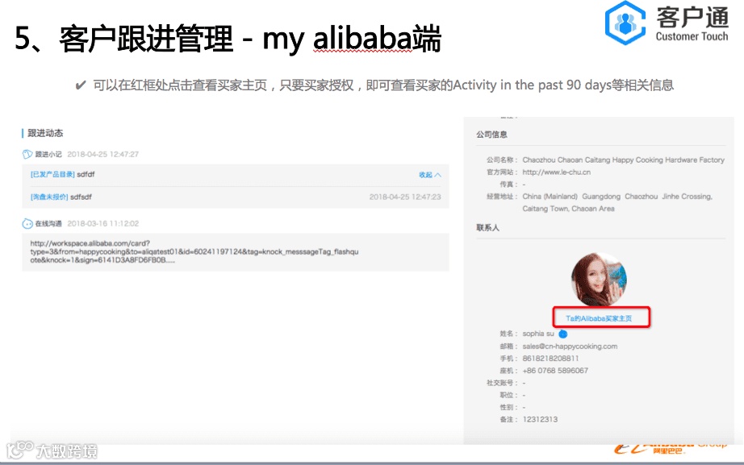Click the name sophia su

pos(538,334)
